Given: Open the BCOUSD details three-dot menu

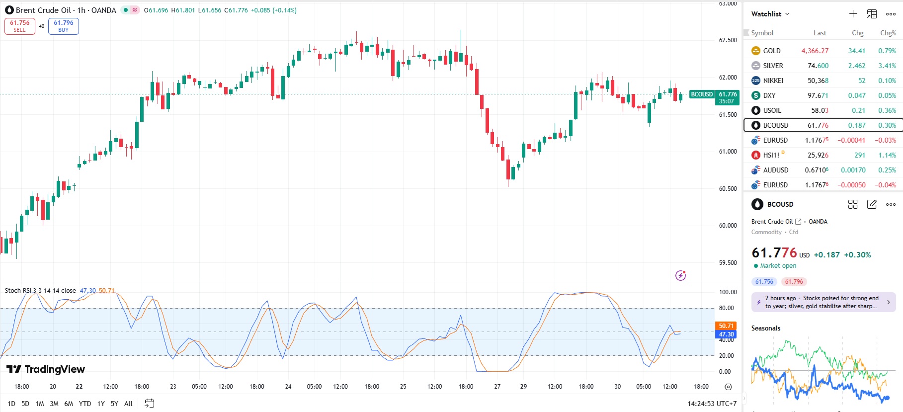Looking at the screenshot, I should point(891,204).
